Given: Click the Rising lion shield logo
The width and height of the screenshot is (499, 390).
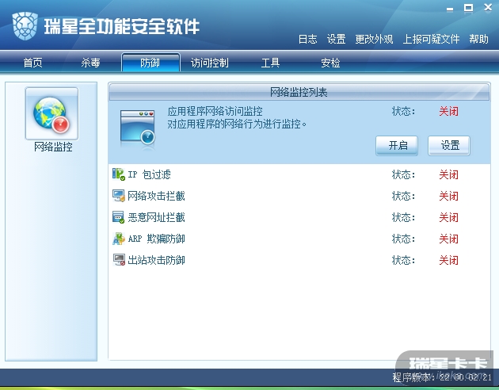Looking at the screenshot, I should click(x=25, y=26).
